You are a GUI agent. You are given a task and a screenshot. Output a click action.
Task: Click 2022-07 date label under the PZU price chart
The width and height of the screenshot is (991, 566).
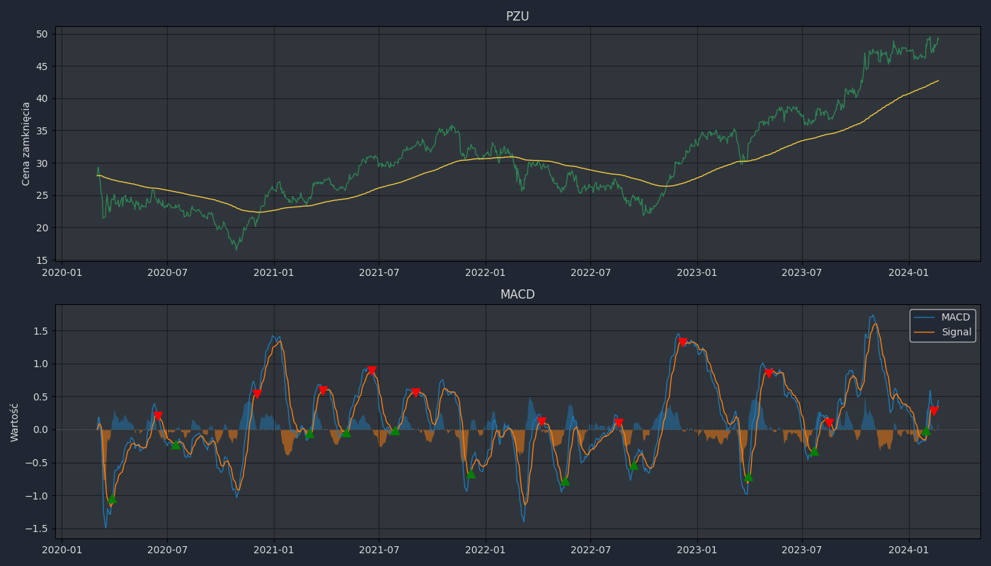tap(590, 272)
